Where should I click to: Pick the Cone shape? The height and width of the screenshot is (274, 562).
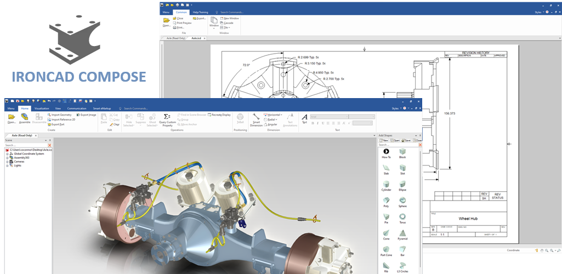(x=387, y=235)
